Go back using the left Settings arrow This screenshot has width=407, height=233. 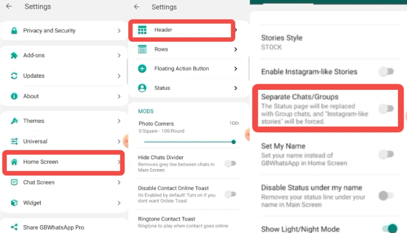click(9, 7)
